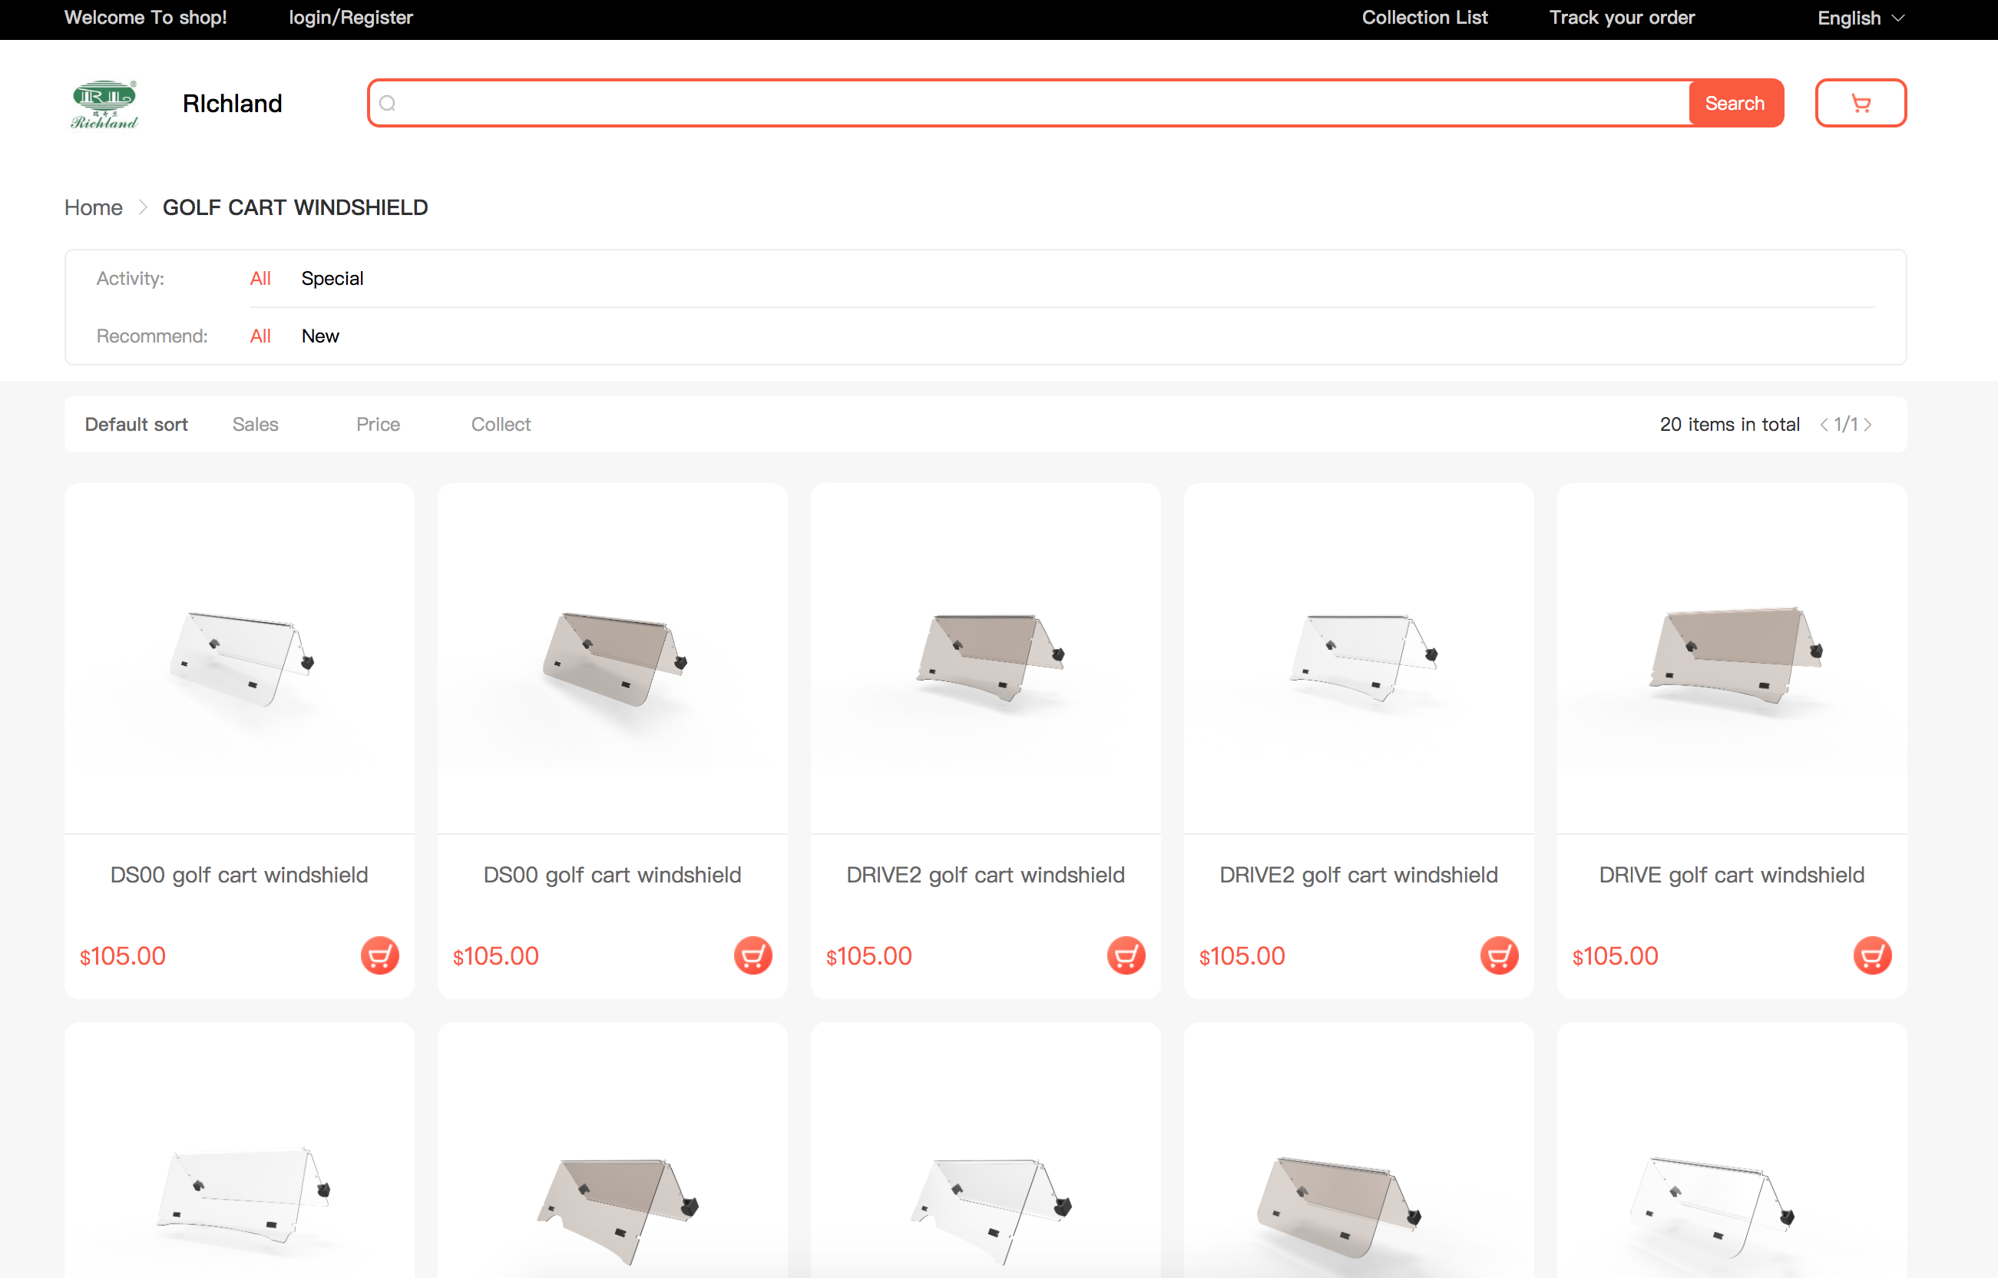This screenshot has width=1998, height=1278.
Task: Open the shopping cart button in header
Action: 1861,103
